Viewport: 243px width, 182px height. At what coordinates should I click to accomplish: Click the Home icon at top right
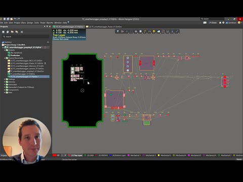point(220,23)
